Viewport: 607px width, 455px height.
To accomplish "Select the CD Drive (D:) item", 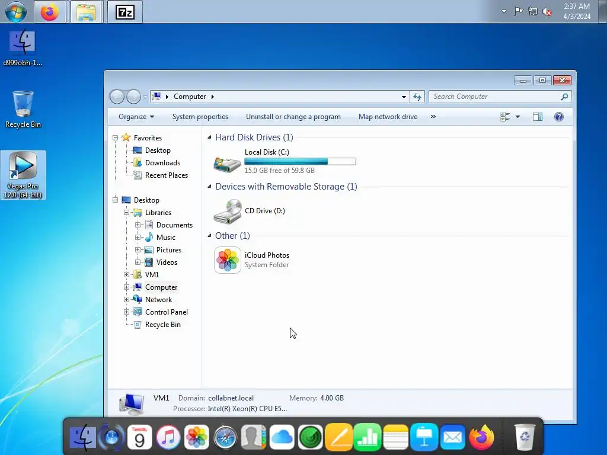I will [x=250, y=211].
